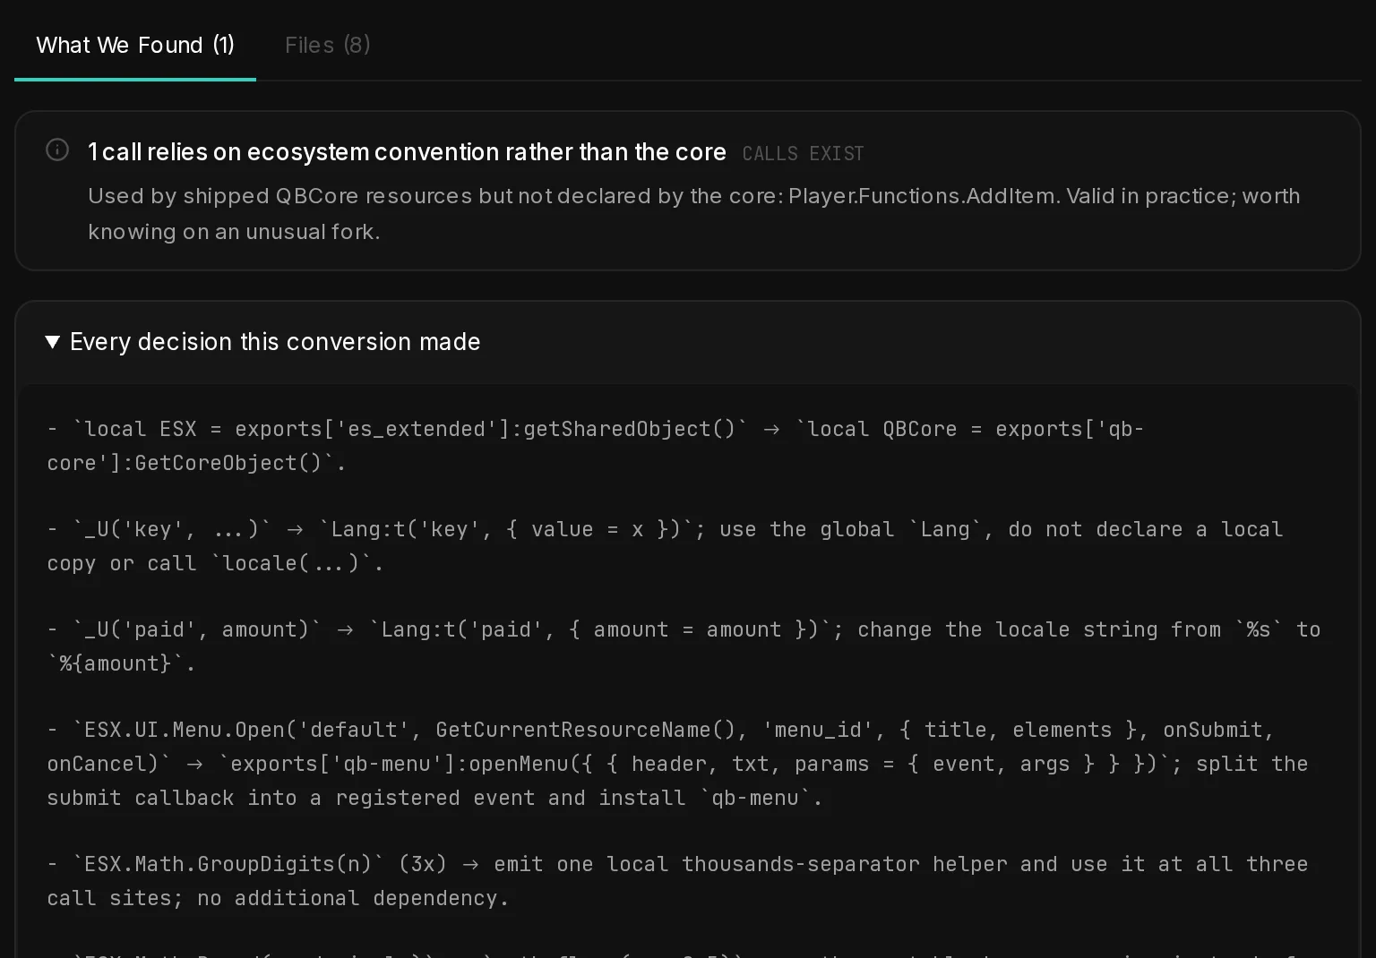Switch to the "What We Found (1)" tab
Image resolution: width=1376 pixels, height=958 pixels.
[135, 45]
